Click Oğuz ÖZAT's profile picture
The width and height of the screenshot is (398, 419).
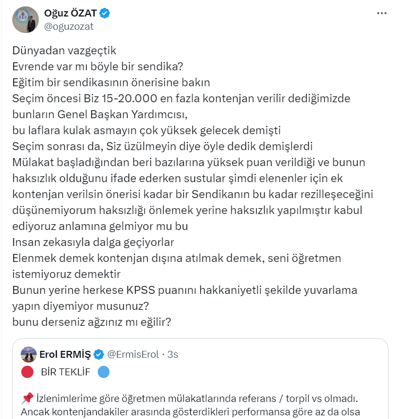[x=25, y=20]
